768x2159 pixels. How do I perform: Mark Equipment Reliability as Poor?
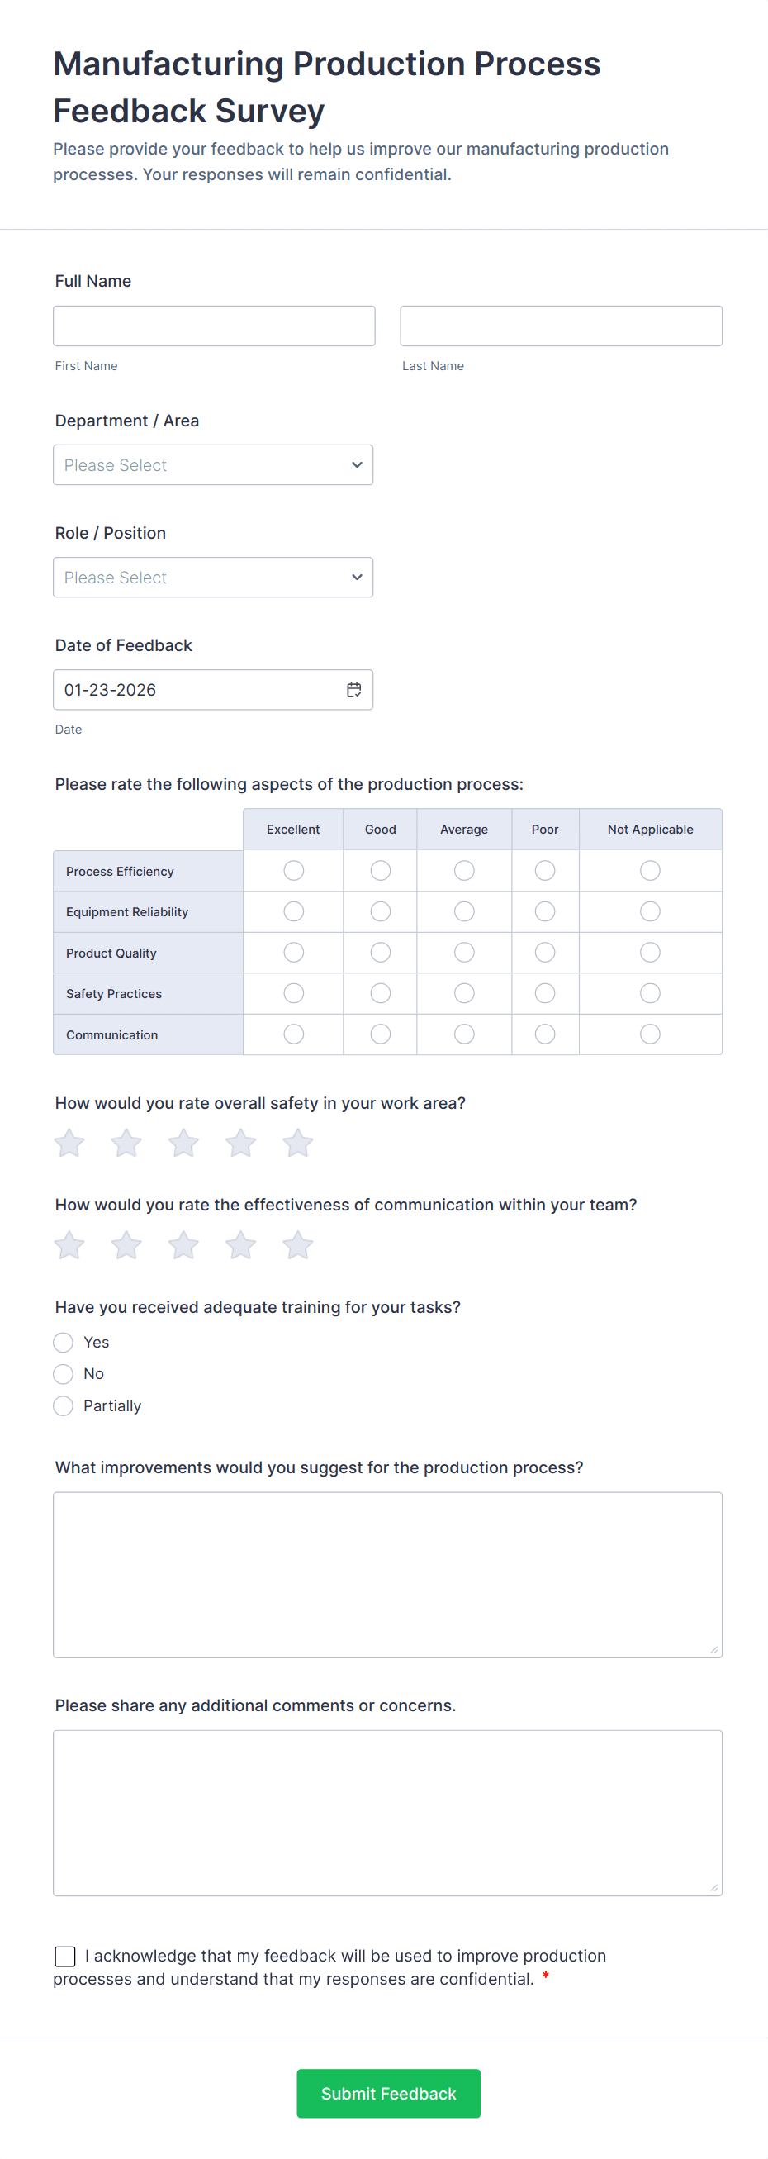point(544,911)
